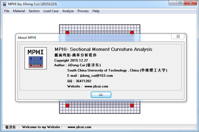Click the bottom-right red rebar dot

132,106
